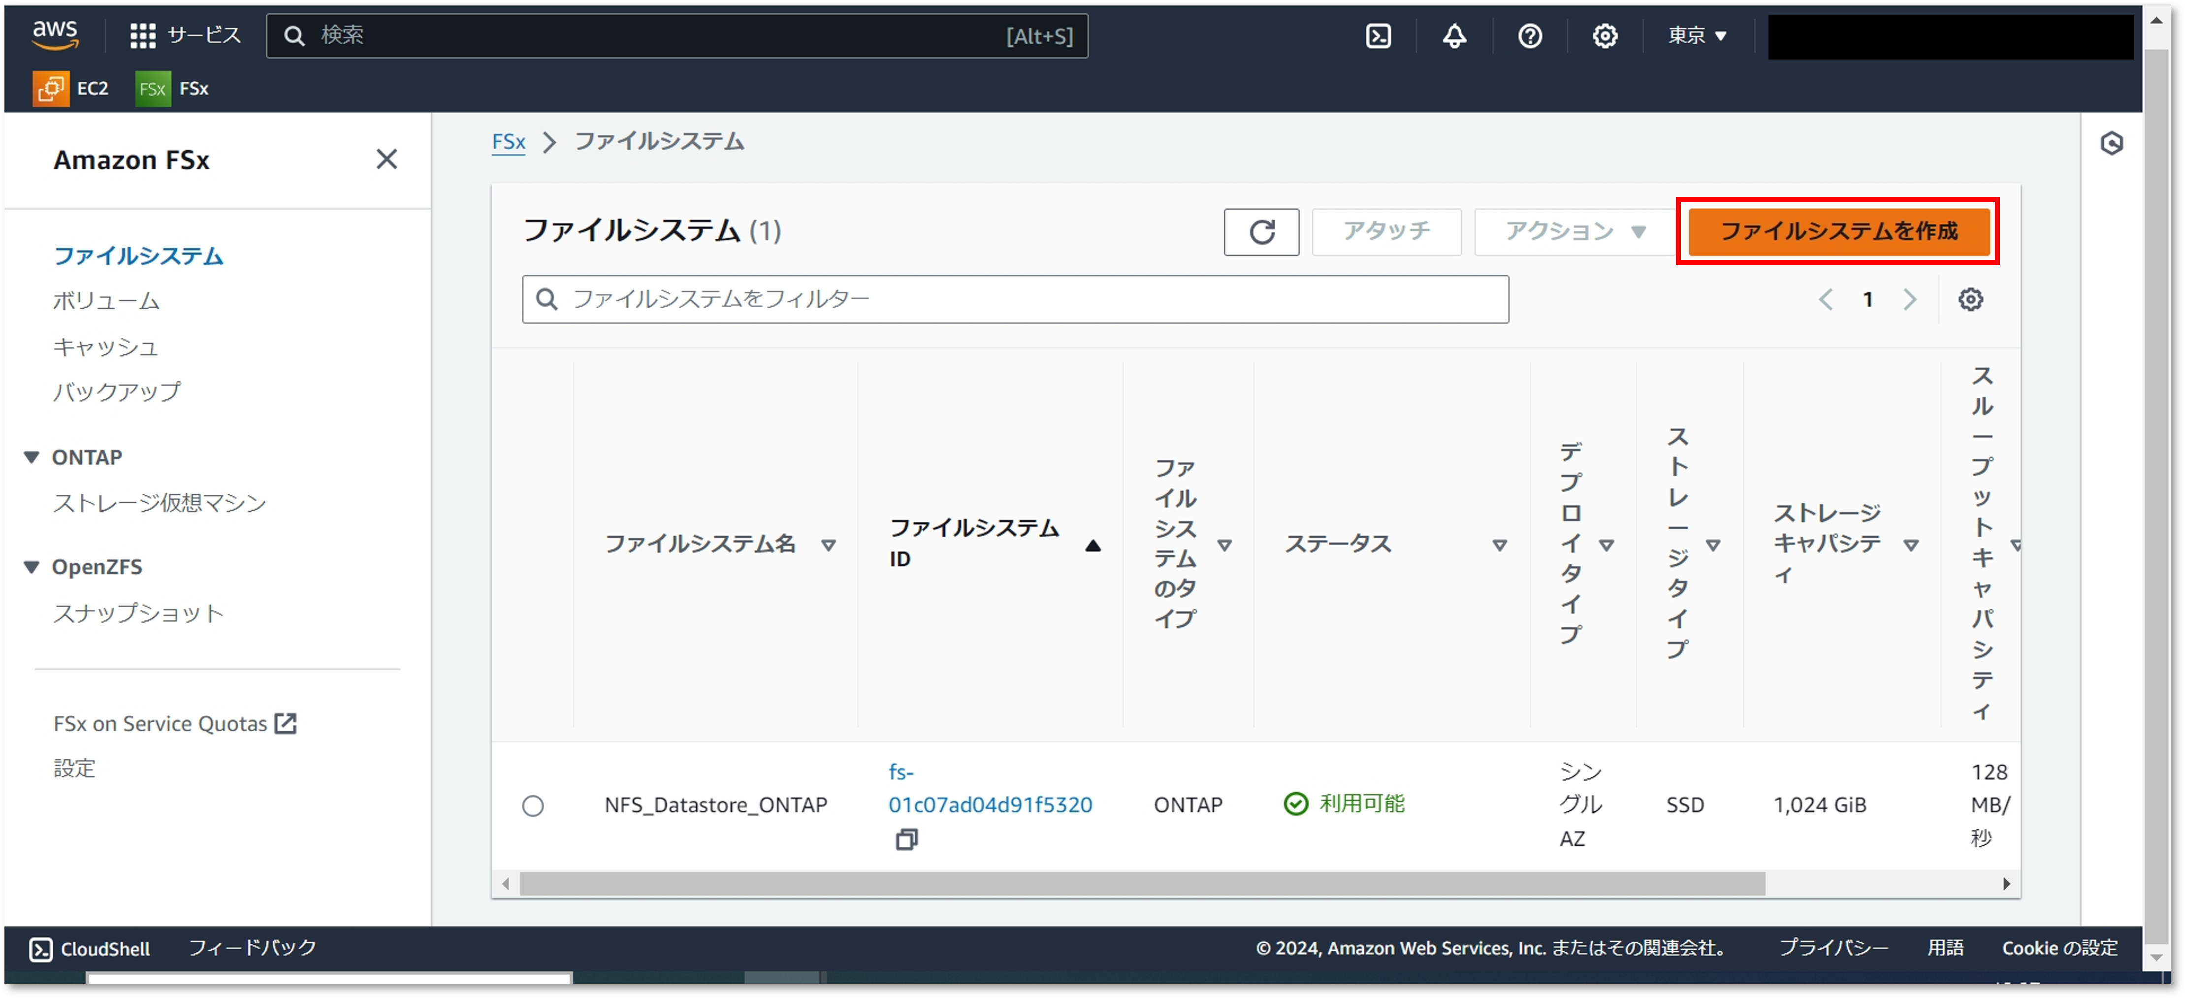Click ファイルシステムを作成 button
2185x998 pixels.
coord(1838,231)
